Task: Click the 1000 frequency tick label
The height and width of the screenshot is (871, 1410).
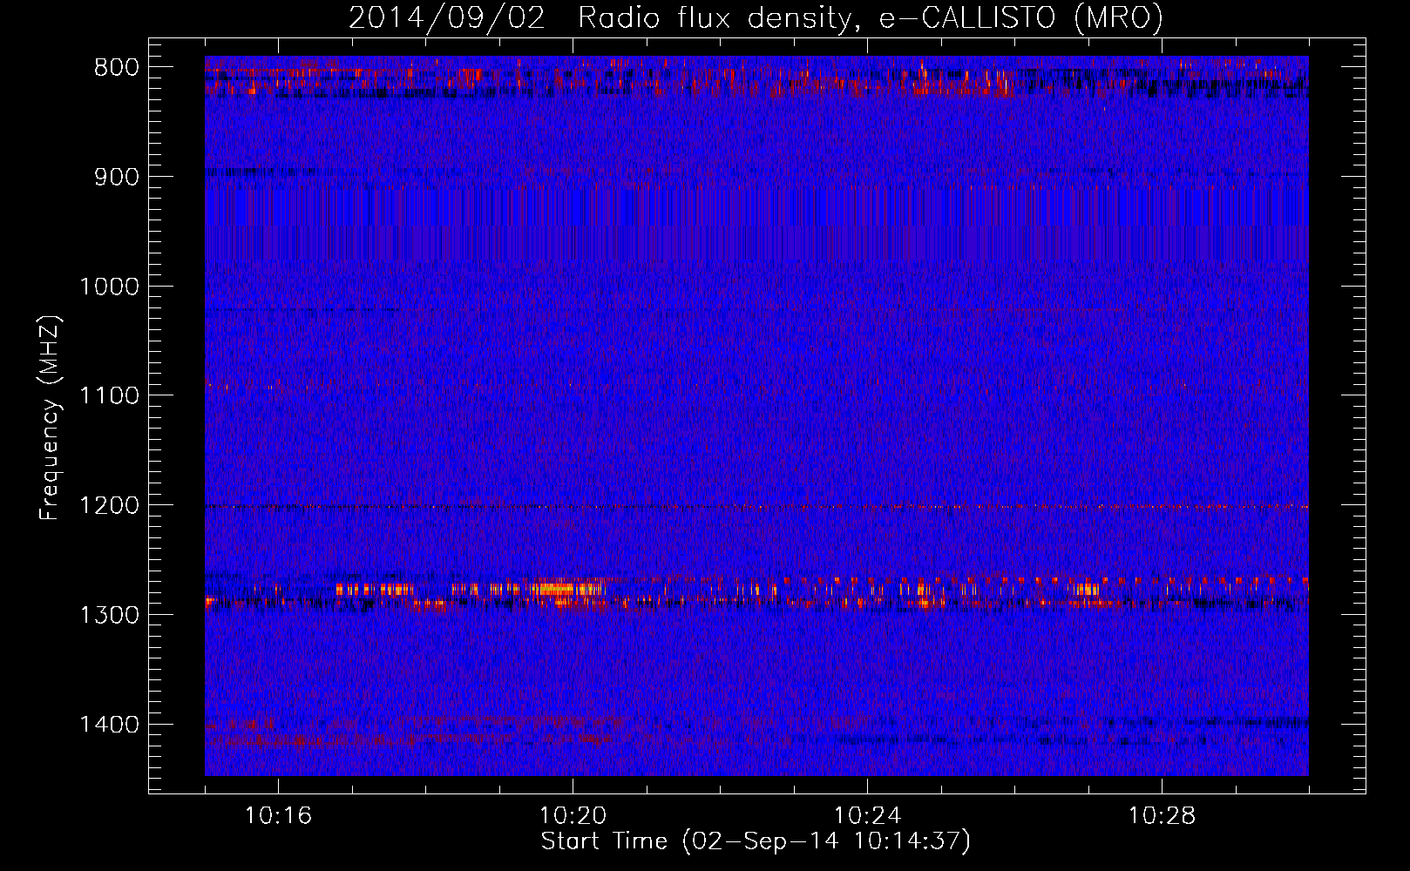Action: point(110,287)
